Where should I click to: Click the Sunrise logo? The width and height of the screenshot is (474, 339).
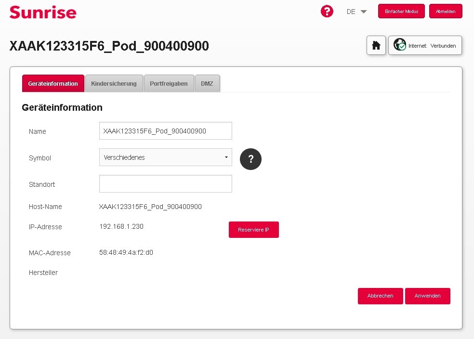[x=43, y=12]
